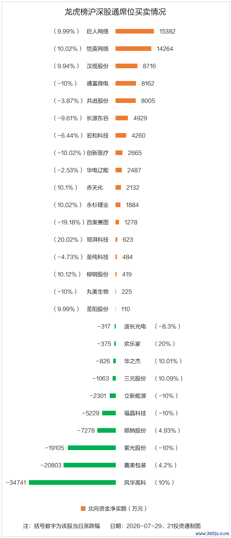
Task: Select the 立新能源 stock name
Action: (x=135, y=396)
